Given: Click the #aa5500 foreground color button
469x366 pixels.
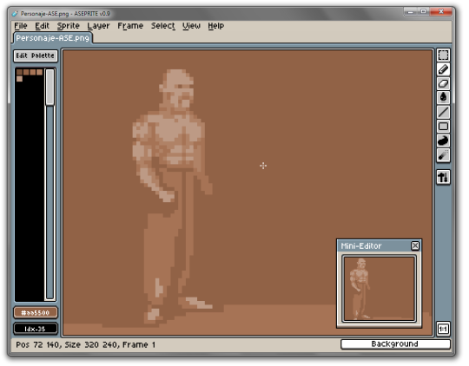Looking at the screenshot, I should [x=36, y=313].
